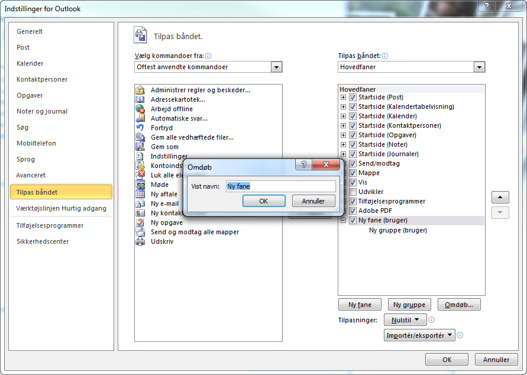Click the Send og modtag alle mapper icon
Viewport: 527px width, 375px height.
pos(140,232)
